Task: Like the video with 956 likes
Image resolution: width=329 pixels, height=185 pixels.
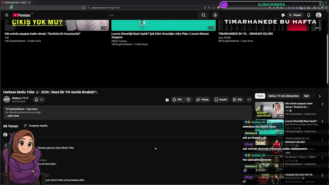Action: pos(177,99)
